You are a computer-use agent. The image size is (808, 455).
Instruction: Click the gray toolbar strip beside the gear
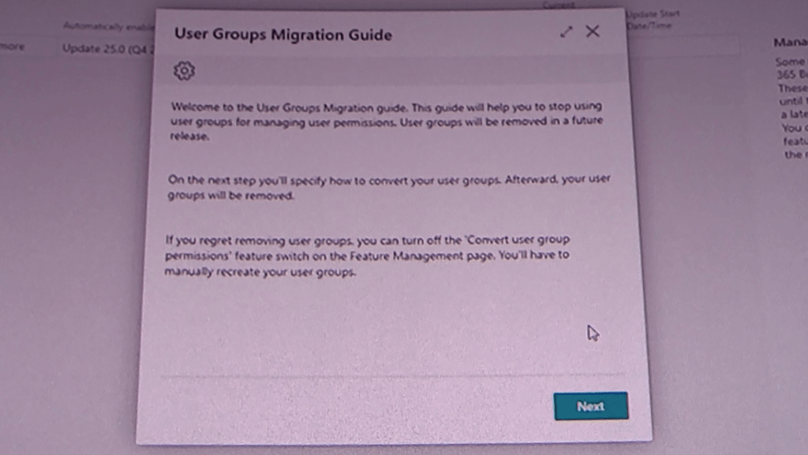395,71
